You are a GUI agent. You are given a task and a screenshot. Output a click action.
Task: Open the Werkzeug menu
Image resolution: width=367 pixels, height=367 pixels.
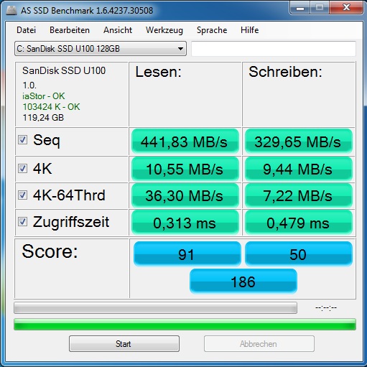[x=164, y=30]
